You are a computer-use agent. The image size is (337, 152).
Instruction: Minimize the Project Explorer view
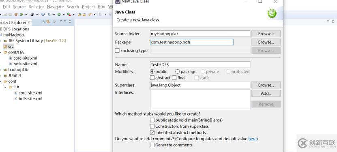[65, 21]
